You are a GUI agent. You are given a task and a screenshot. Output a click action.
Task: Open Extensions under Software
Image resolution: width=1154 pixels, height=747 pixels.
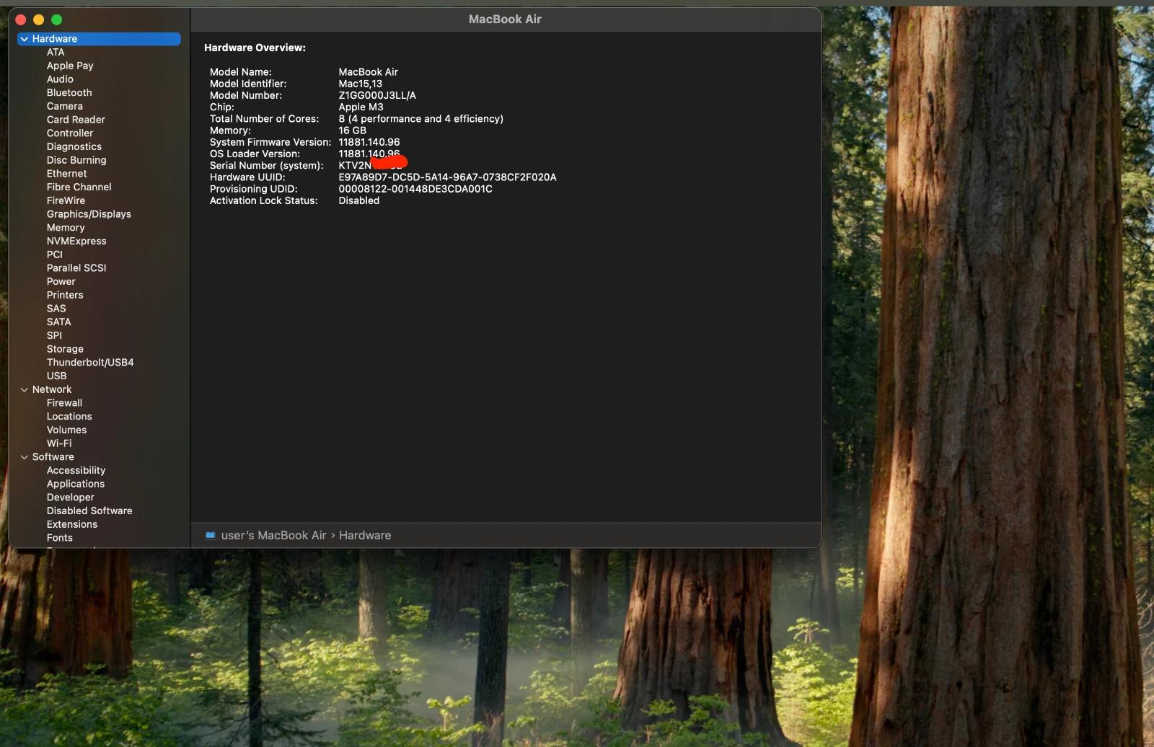[x=72, y=524]
